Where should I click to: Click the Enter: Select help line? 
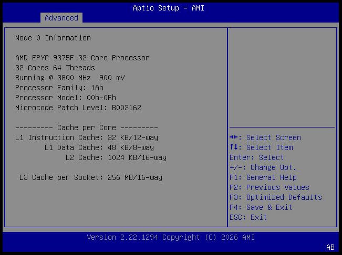pyautogui.click(x=256, y=157)
